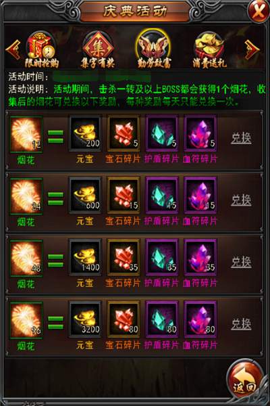The width and height of the screenshot is (270, 406).
Task: Show previous events with left arrow
Action: [13, 49]
